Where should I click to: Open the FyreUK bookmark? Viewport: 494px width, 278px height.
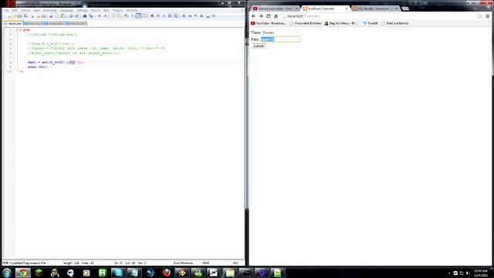(370, 23)
